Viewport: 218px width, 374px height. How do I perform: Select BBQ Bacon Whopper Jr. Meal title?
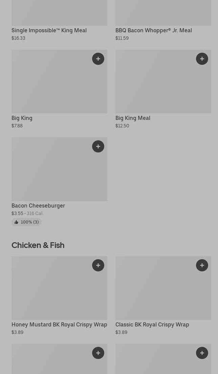(x=154, y=31)
